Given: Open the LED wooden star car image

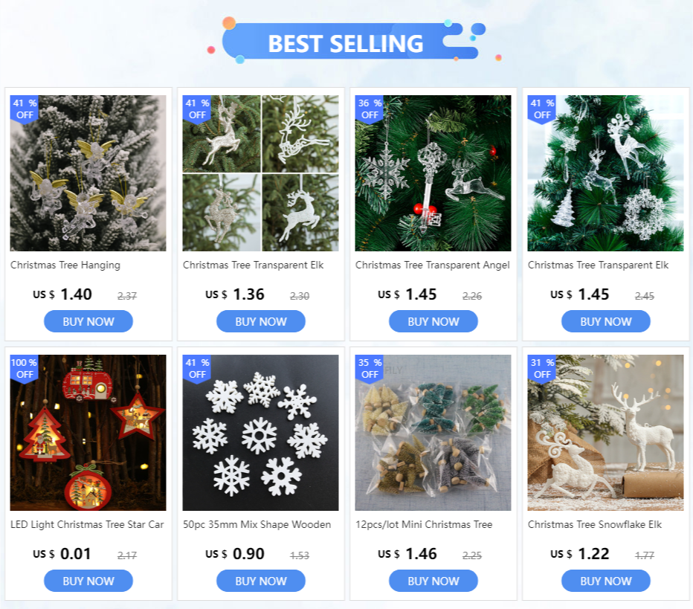Looking at the screenshot, I should [x=88, y=433].
